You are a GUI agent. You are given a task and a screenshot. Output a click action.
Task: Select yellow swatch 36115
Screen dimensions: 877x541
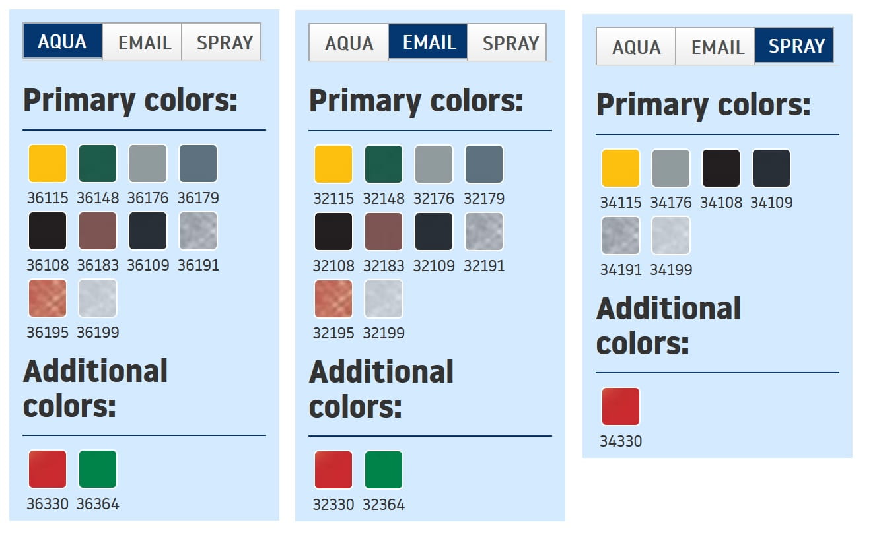click(x=48, y=164)
